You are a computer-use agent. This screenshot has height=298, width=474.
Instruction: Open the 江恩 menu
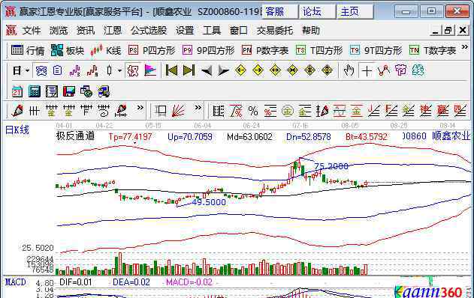coord(113,31)
